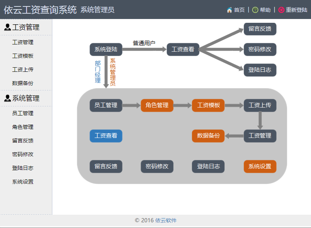Click the house icon next to 首页
Image resolution: width=311 pixels, height=228 pixels.
click(x=229, y=10)
